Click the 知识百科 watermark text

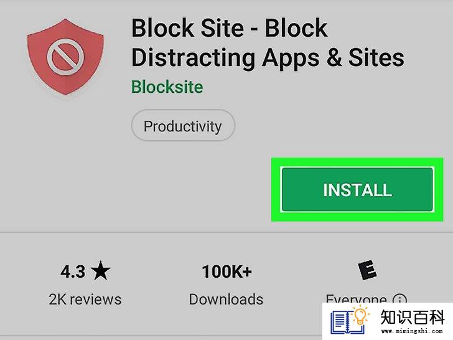coord(413,318)
